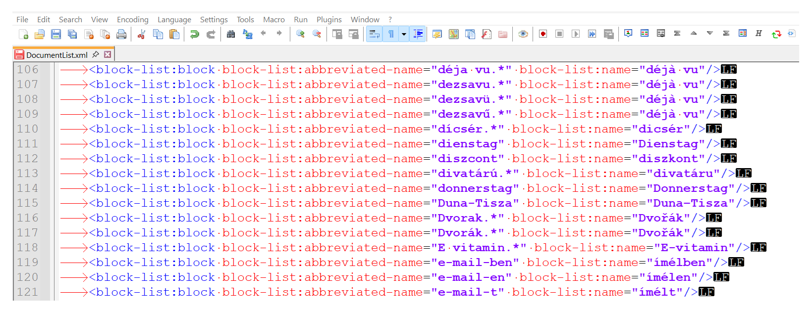806x311 pixels.
Task: Toggle document monitoring eye icon
Action: [523, 34]
